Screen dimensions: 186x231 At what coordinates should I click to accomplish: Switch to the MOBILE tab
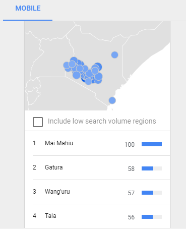point(28,9)
